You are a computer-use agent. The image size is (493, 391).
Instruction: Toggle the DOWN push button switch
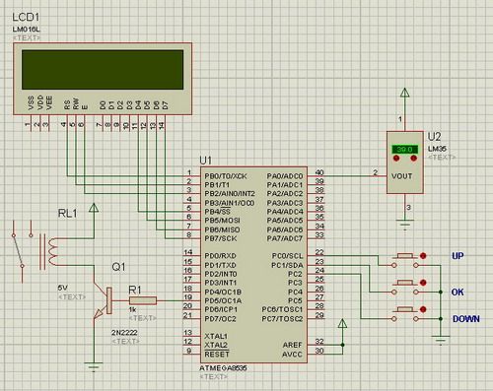pyautogui.click(x=405, y=314)
